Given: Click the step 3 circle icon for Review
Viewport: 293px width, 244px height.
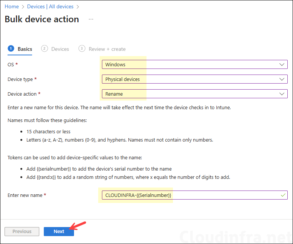Looking at the screenshot, I should pos(82,49).
